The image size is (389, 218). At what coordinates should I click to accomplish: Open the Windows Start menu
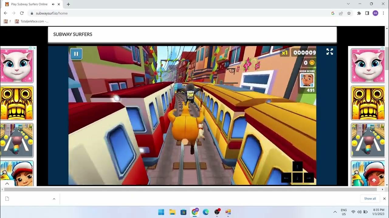tap(161, 212)
